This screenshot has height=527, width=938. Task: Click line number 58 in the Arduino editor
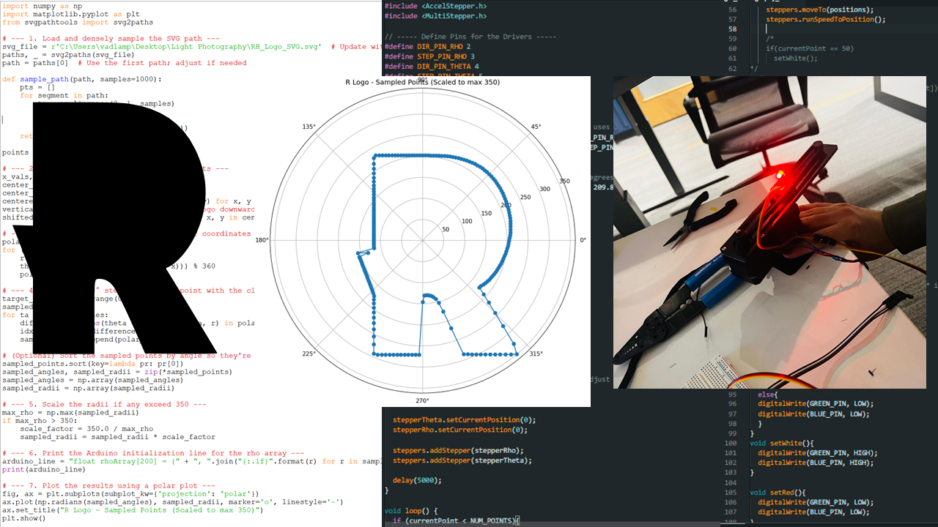(x=732, y=29)
